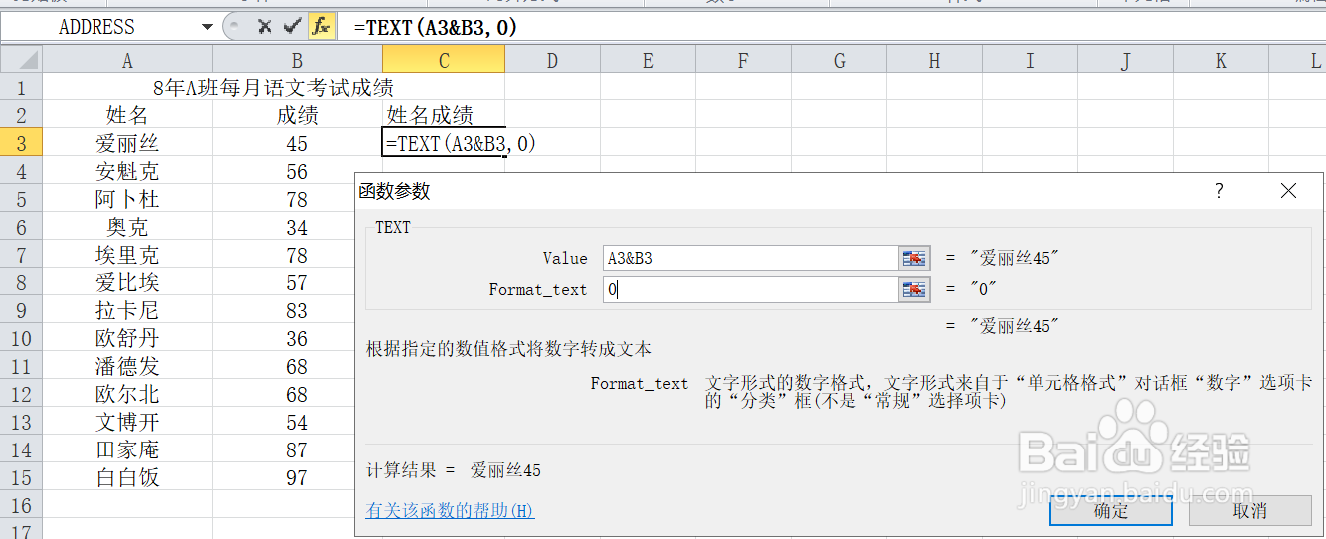
Task: Click the Value input field
Action: 751,258
